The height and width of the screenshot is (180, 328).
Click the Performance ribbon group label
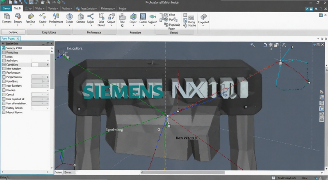94,32
